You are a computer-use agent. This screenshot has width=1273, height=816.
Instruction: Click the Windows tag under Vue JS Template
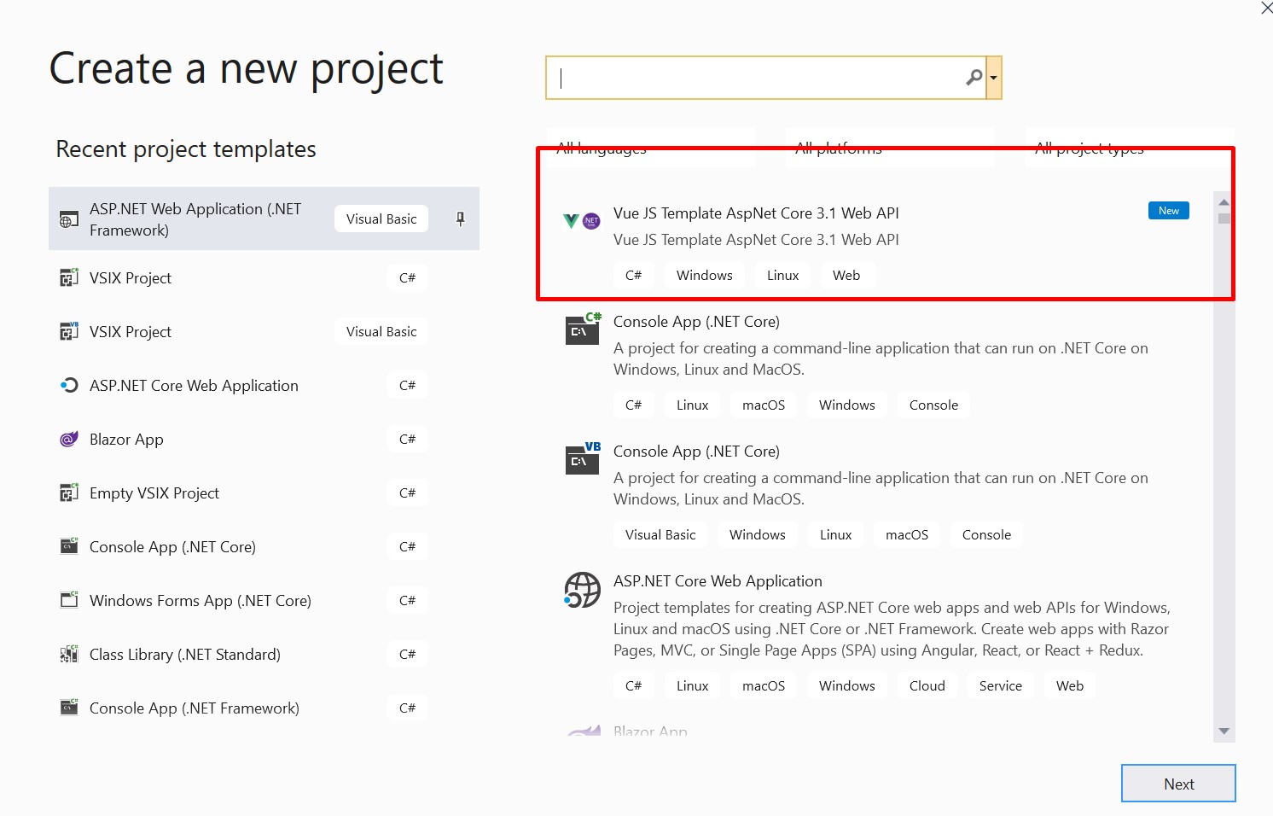click(x=704, y=275)
